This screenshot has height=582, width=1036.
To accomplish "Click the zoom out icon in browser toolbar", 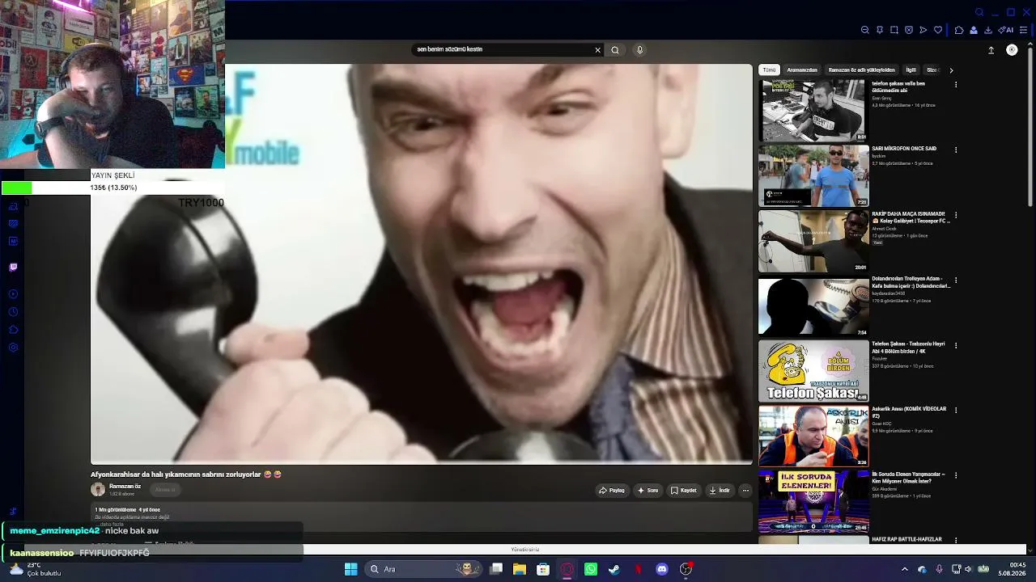I will click(x=865, y=30).
